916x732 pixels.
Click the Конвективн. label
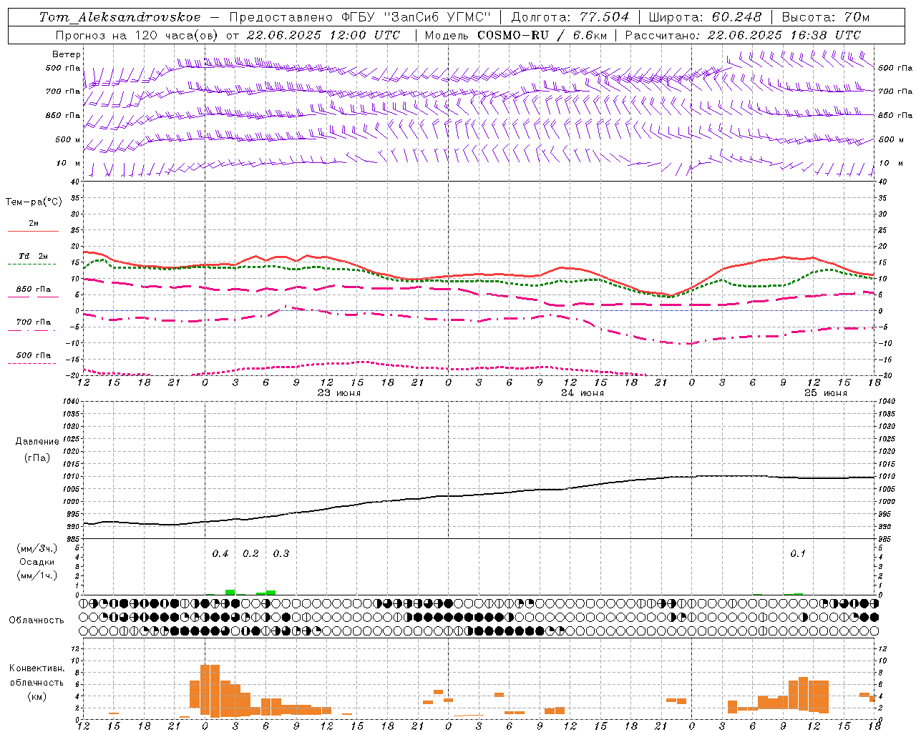[36, 668]
